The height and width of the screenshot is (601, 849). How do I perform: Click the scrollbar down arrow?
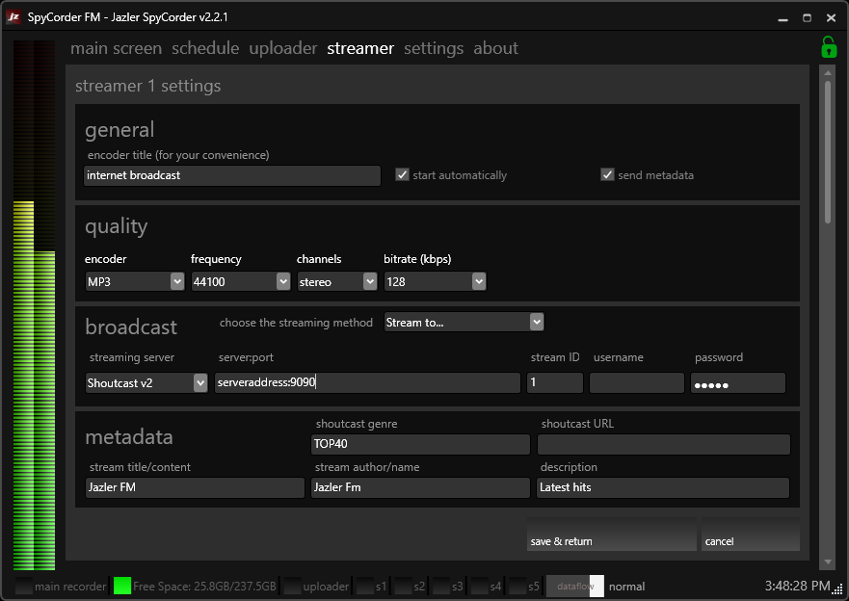point(828,562)
